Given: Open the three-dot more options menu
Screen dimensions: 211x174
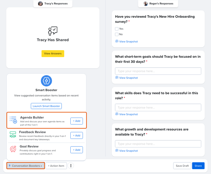Looking at the screenshot, I should [x=71, y=166].
